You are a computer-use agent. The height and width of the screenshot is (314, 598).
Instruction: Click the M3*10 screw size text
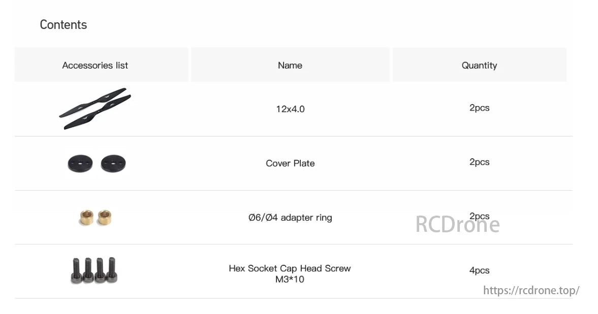pos(290,280)
